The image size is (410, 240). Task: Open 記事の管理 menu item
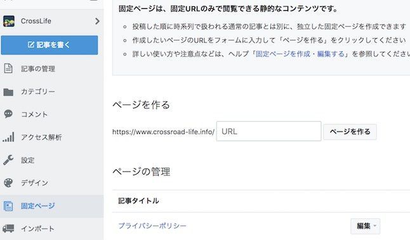pos(38,69)
